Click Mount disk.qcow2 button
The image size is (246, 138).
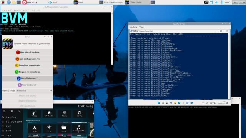tap(27, 95)
